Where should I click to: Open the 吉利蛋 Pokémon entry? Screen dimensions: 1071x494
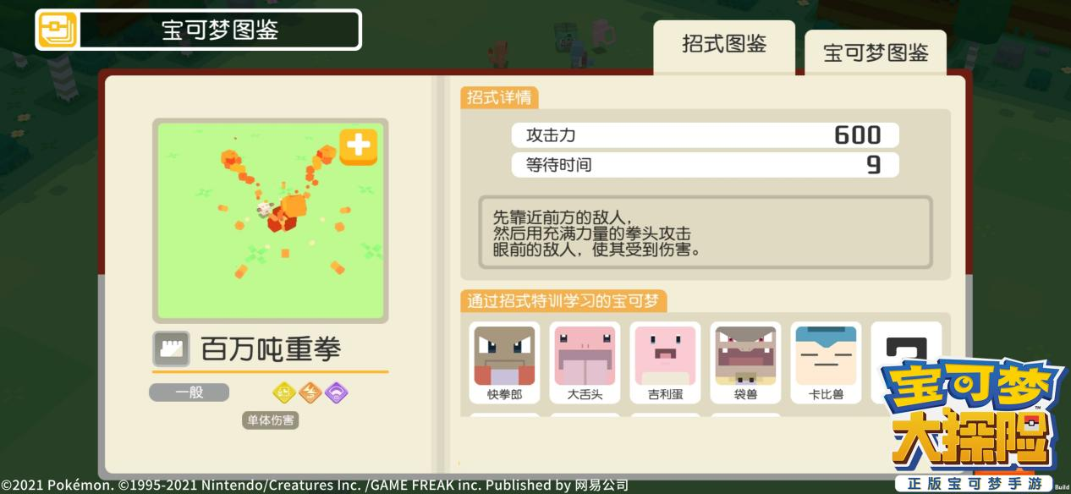pyautogui.click(x=665, y=363)
